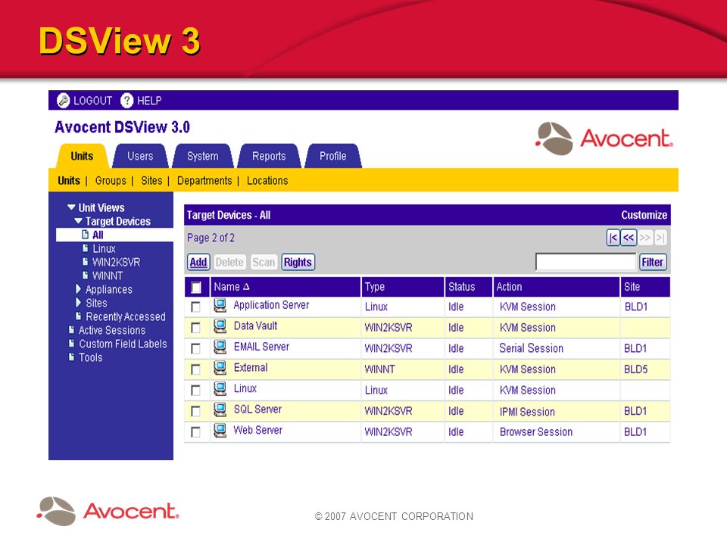
Task: Click the next page arrow icon
Action: pos(644,238)
